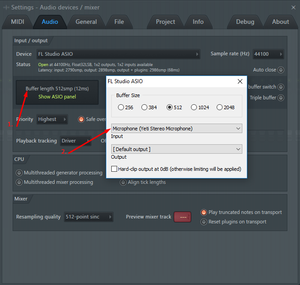Image resolution: width=300 pixels, height=285 pixels.
Task: Open the Playback tracking Driver dropdown
Action: pyautogui.click(x=75, y=141)
